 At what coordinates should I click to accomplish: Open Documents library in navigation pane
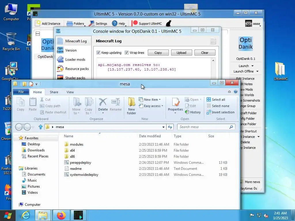(x=36, y=174)
